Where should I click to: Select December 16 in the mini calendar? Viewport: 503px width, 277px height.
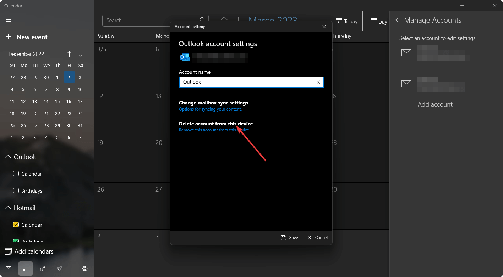69,101
